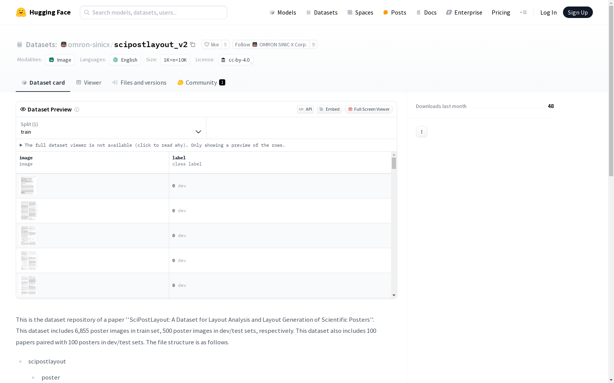Click the English language tag

[x=125, y=60]
